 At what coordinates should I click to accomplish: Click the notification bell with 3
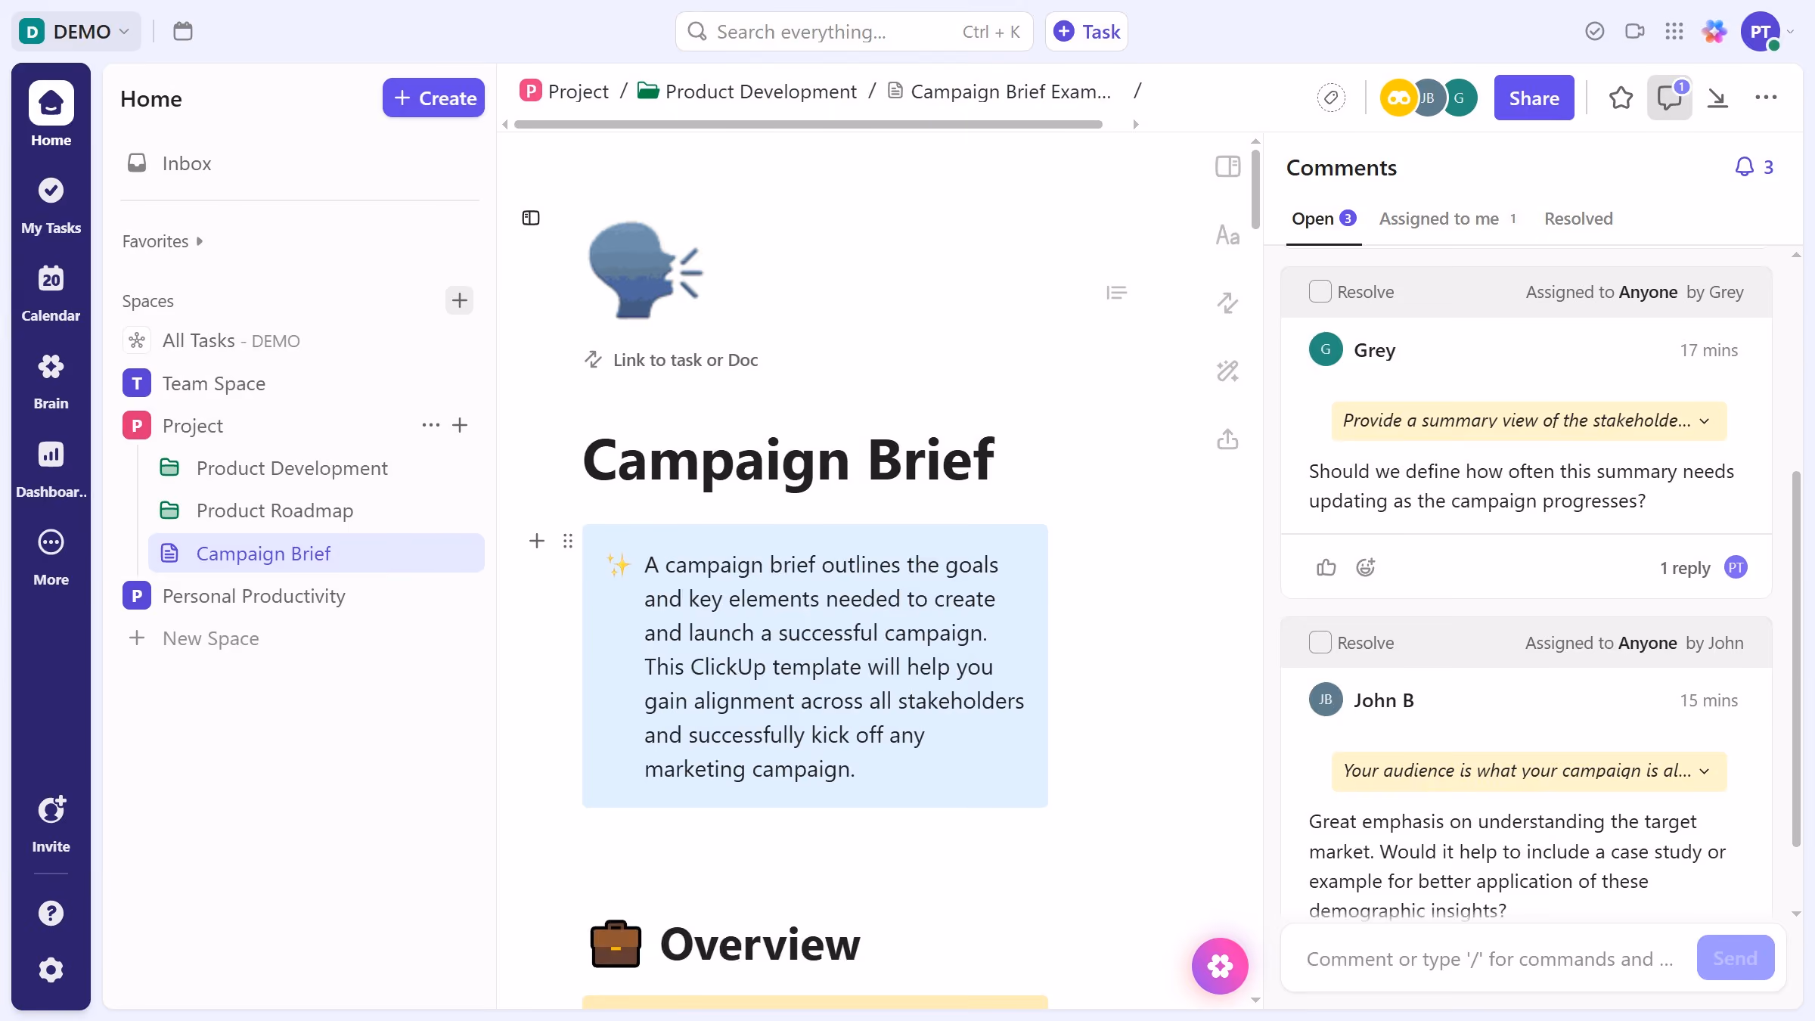(1754, 166)
